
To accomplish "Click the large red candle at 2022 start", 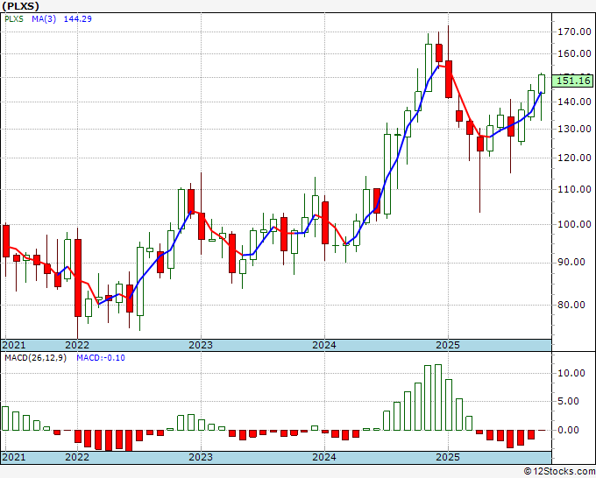I will click(77, 278).
